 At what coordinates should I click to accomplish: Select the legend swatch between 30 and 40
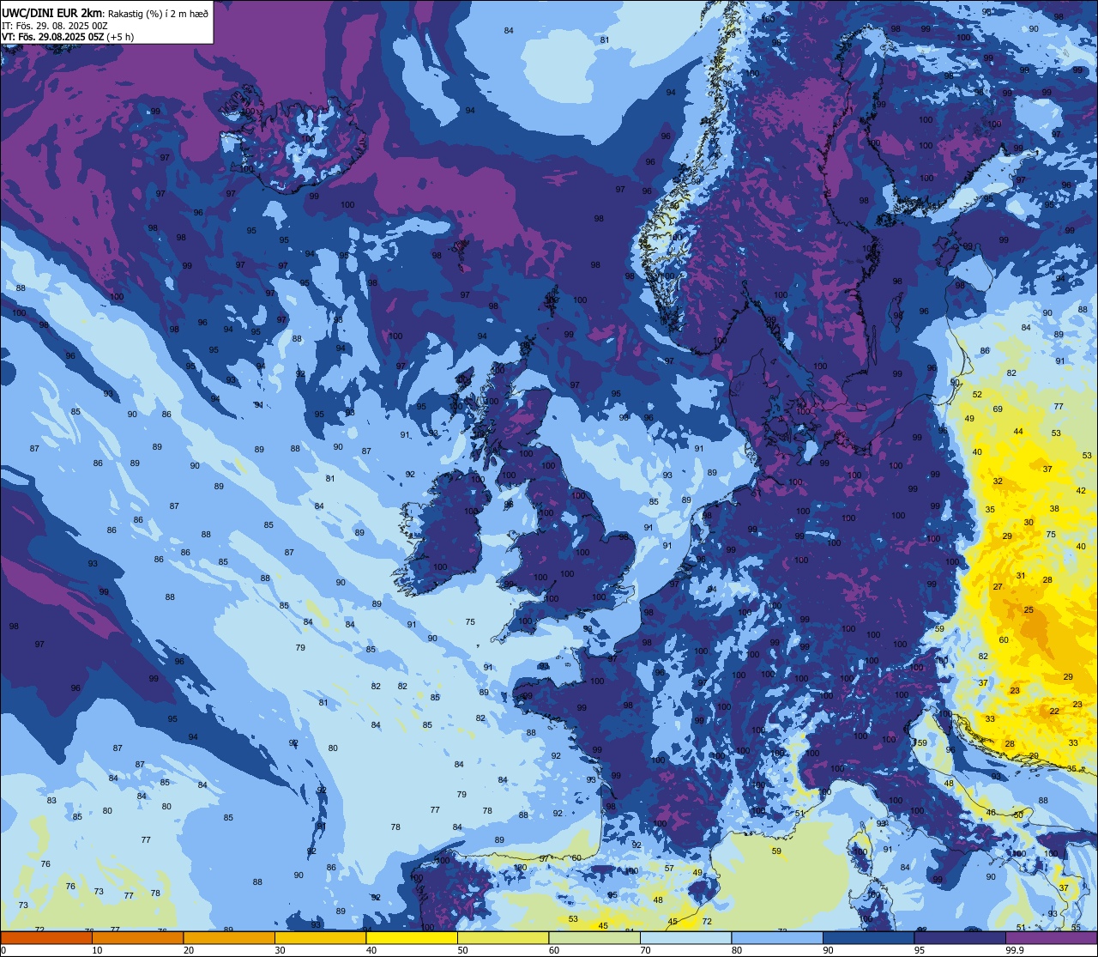tap(320, 938)
